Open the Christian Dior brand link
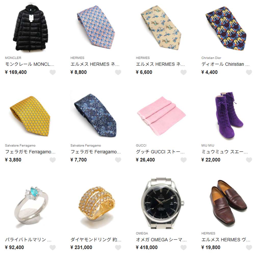255x255 pixels. [x=211, y=58]
